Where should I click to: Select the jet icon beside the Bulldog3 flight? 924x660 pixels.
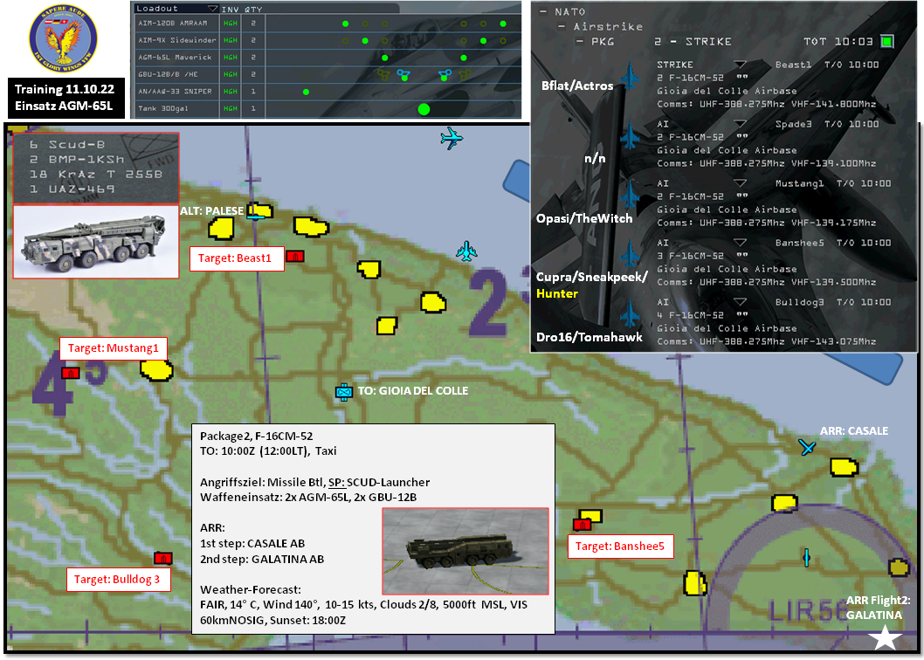pos(631,313)
